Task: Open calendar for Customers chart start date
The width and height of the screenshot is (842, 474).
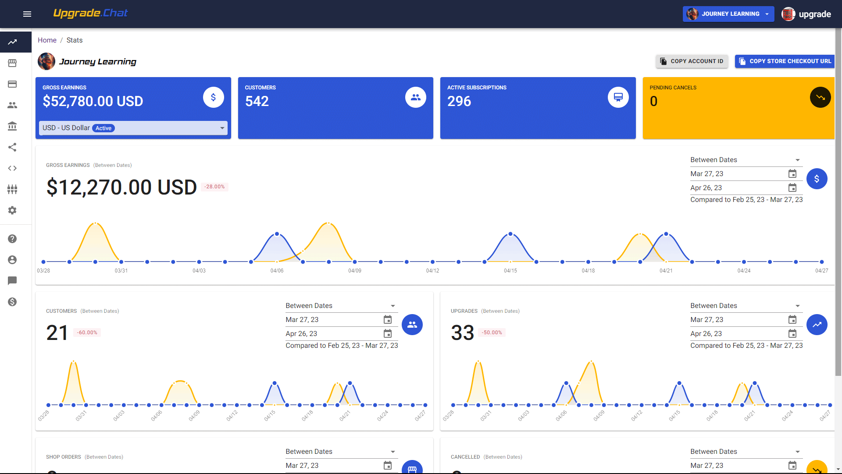Action: [x=388, y=320]
